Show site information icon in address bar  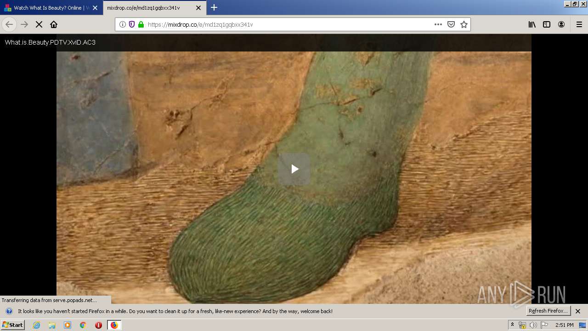tap(123, 24)
